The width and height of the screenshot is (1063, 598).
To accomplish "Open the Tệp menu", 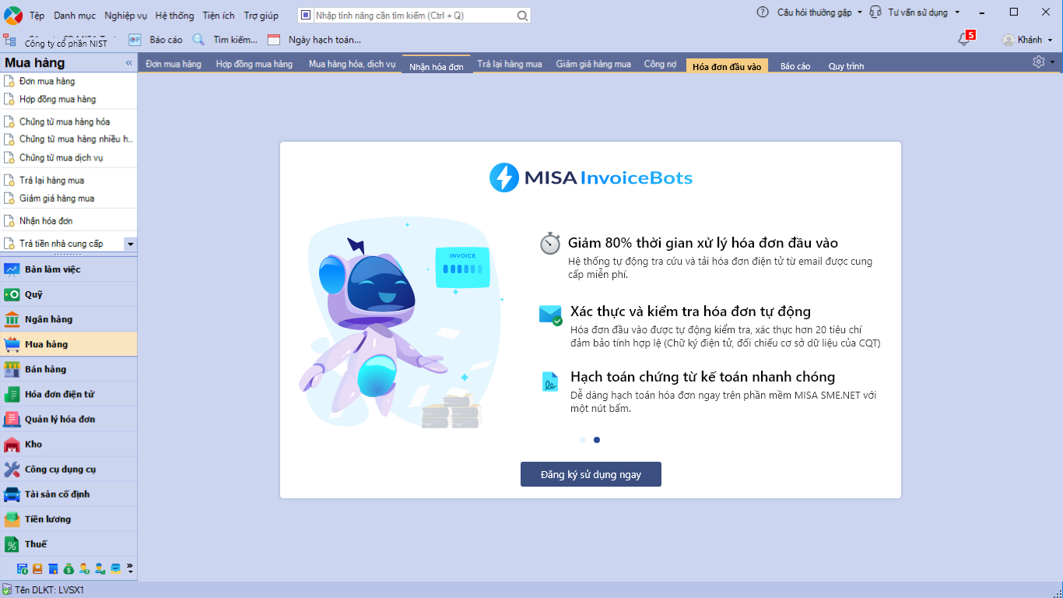I will coord(37,16).
